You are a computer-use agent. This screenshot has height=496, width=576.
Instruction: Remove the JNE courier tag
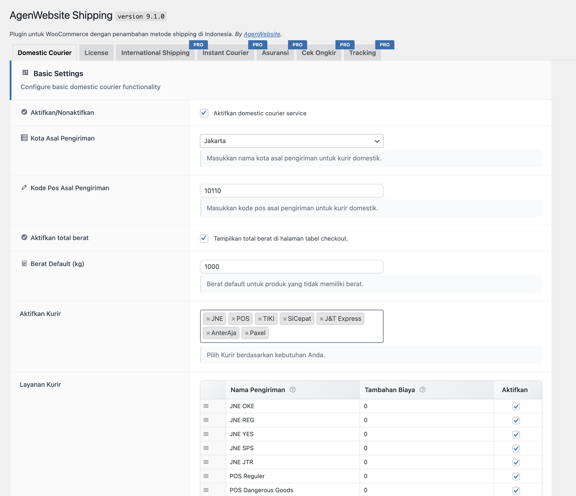click(x=208, y=319)
